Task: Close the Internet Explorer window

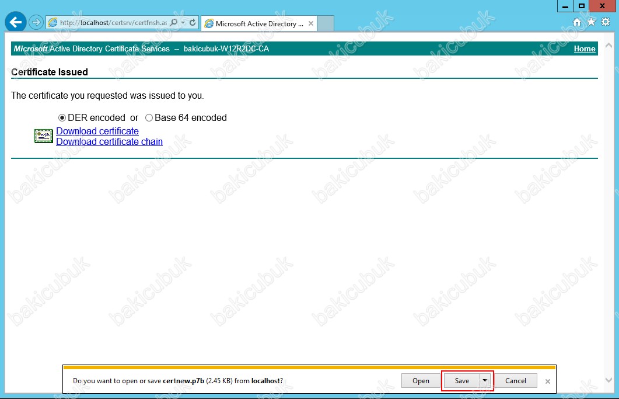Action: 603,6
